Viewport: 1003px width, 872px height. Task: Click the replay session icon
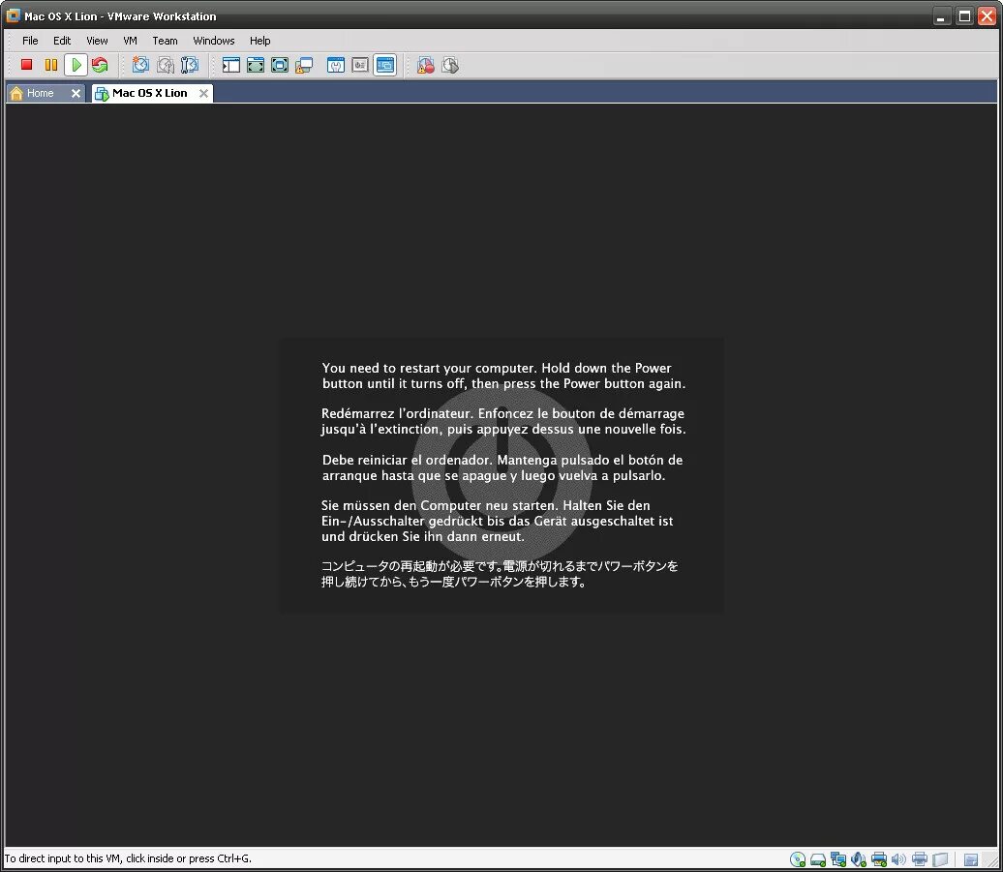coord(450,65)
